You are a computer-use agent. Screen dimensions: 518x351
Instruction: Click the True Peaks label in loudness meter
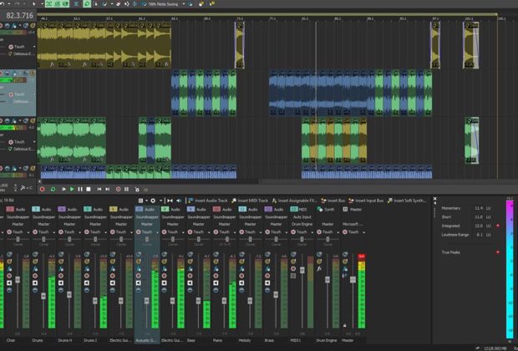coord(450,252)
